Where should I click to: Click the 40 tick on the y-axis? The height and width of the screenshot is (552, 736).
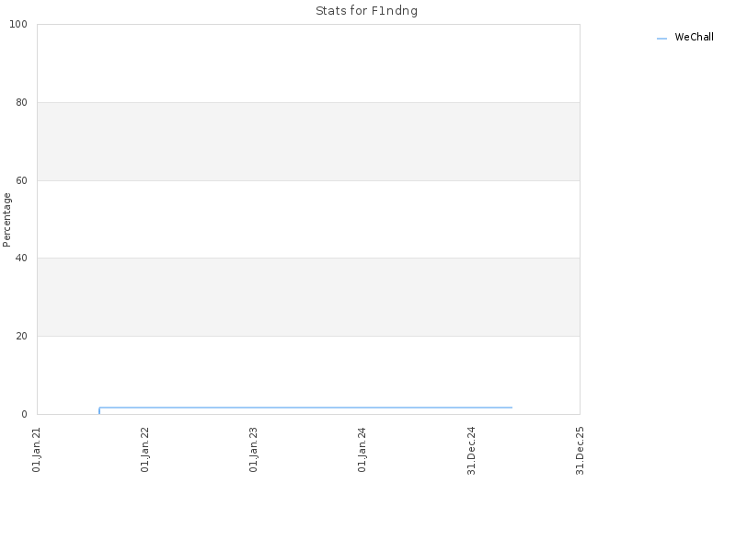(21, 259)
